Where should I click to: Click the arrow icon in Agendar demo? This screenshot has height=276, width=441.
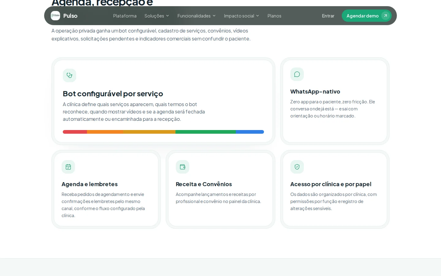(386, 16)
